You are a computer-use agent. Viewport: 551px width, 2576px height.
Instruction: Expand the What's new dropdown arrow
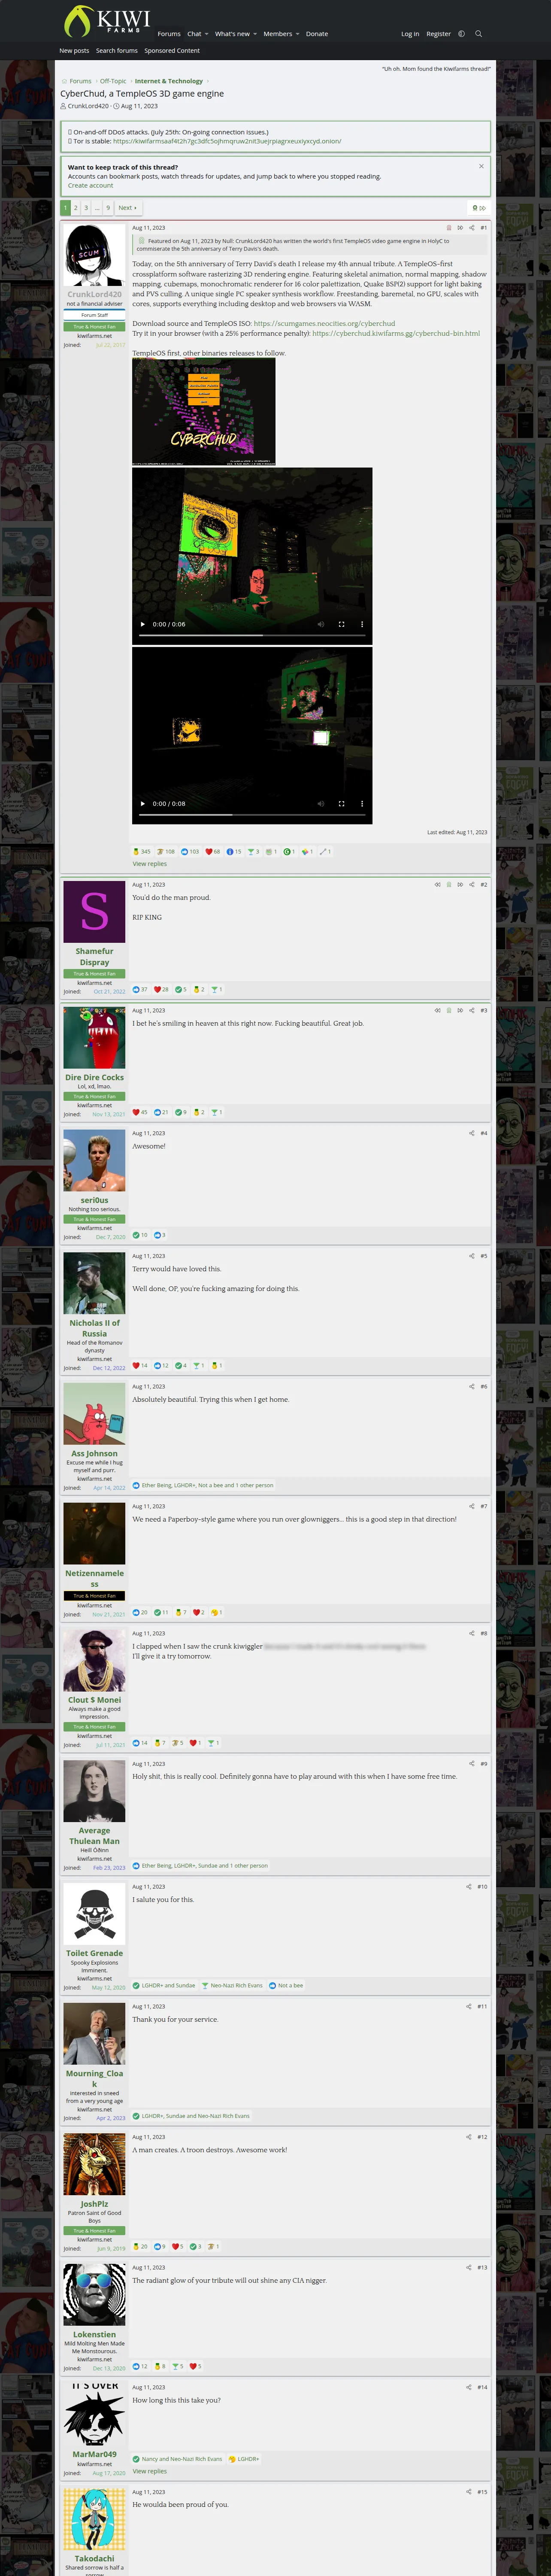(x=255, y=34)
